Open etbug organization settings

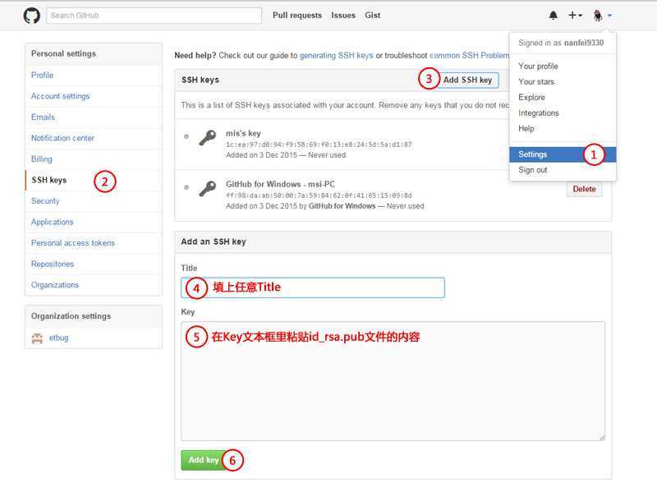point(58,338)
